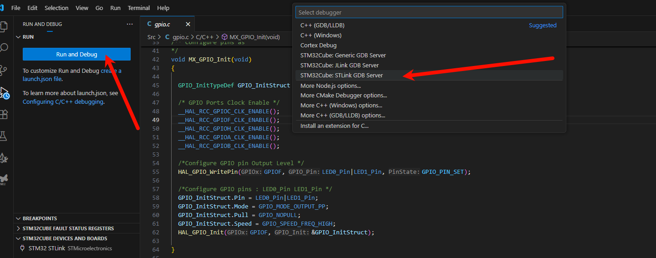
Task: Select STM32Cube: STLink GDB Server
Action: [x=429, y=76]
